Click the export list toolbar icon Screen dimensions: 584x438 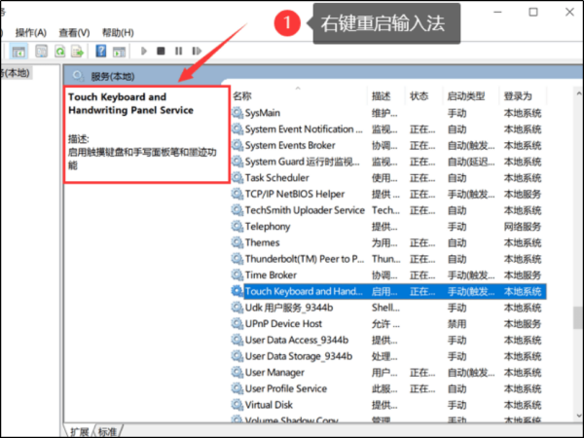click(x=78, y=51)
